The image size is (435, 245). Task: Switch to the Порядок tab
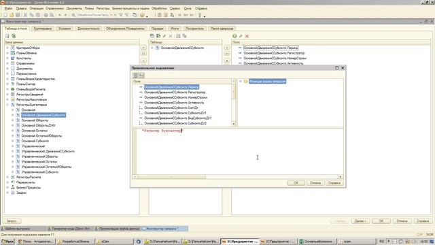(x=157, y=29)
